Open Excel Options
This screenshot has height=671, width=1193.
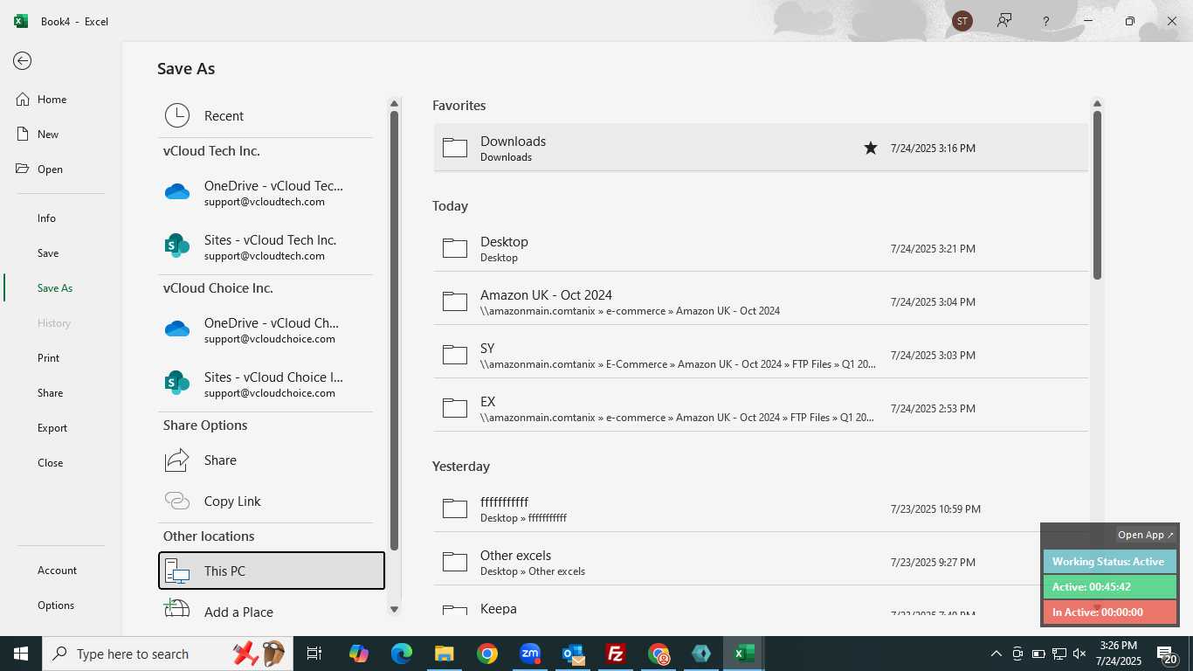tap(56, 605)
